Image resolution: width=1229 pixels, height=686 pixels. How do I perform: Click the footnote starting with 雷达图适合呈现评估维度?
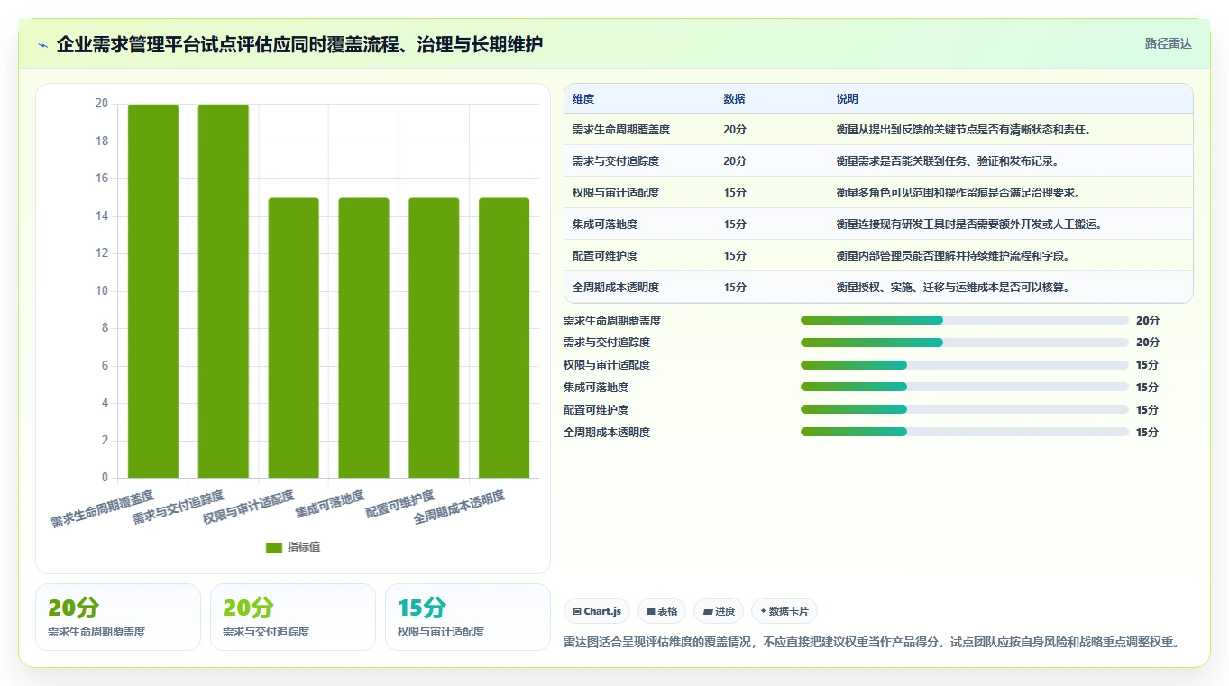[x=872, y=642]
